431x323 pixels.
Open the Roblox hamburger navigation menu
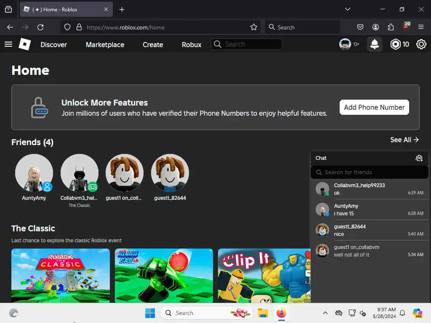8,44
